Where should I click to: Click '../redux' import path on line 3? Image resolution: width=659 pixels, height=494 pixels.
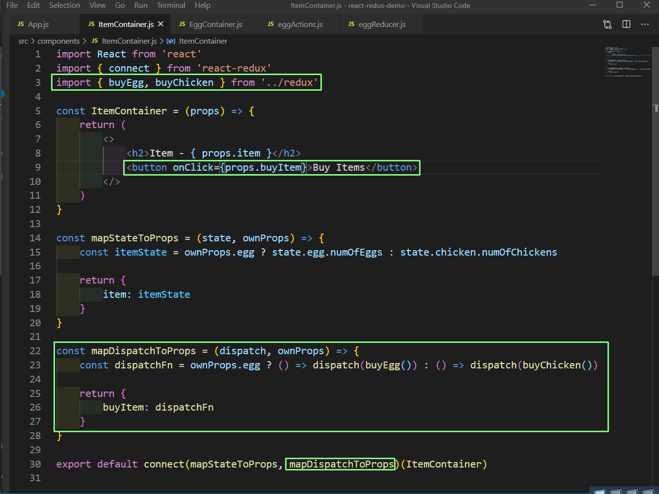(x=290, y=82)
